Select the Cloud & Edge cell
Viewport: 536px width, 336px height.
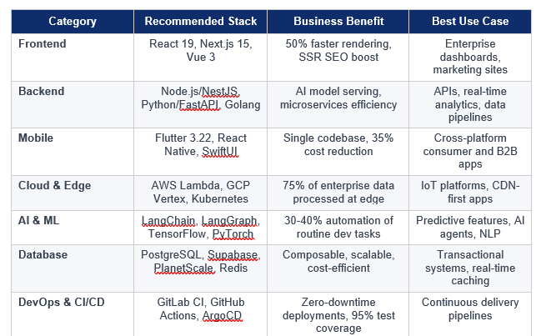click(x=55, y=185)
